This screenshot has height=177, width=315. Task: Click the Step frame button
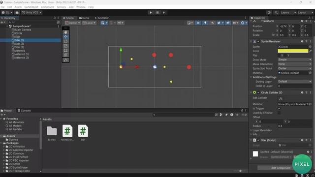coord(164,12)
